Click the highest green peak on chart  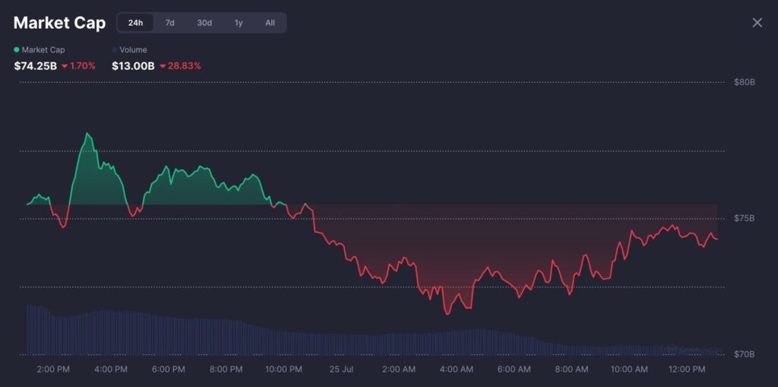(87, 133)
